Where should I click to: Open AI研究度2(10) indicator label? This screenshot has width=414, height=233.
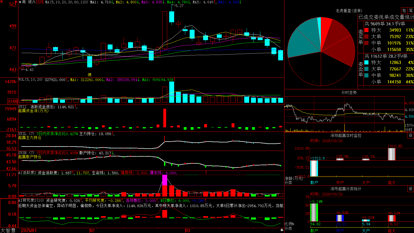click(x=31, y=200)
